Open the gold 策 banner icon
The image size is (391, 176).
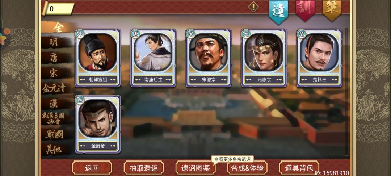(332, 9)
